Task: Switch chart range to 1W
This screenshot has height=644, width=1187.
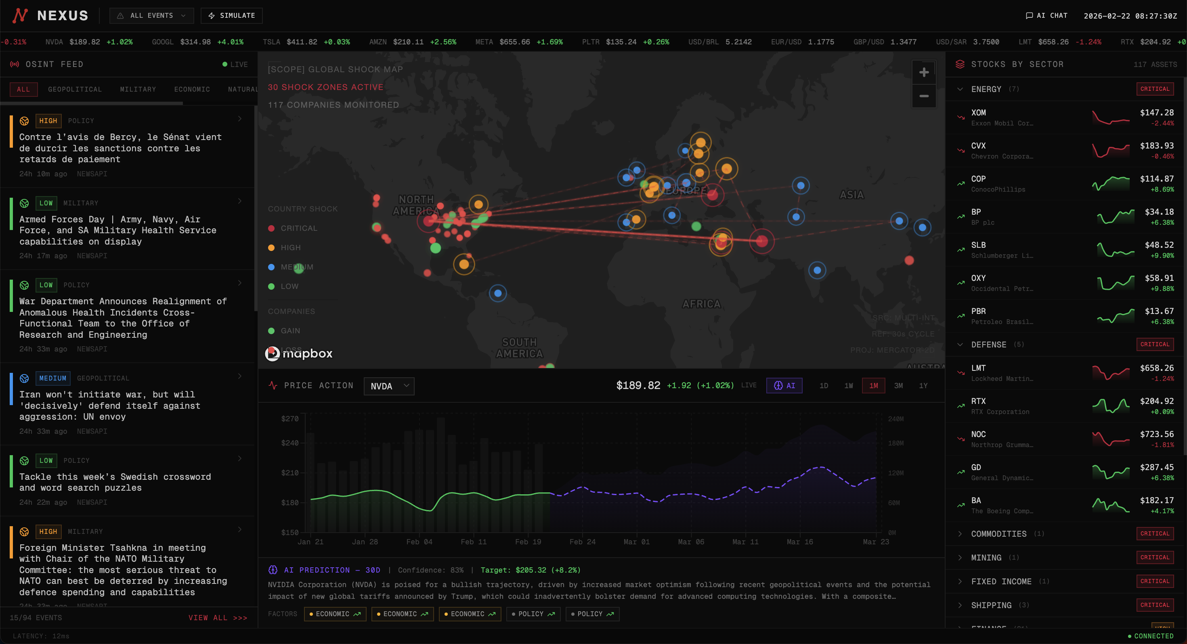Action: point(848,386)
